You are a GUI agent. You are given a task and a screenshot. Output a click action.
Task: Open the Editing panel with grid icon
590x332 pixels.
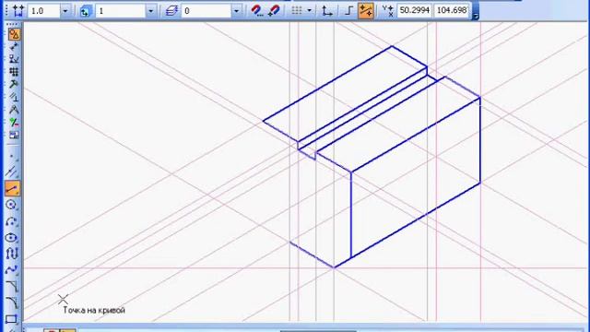pyautogui.click(x=14, y=72)
